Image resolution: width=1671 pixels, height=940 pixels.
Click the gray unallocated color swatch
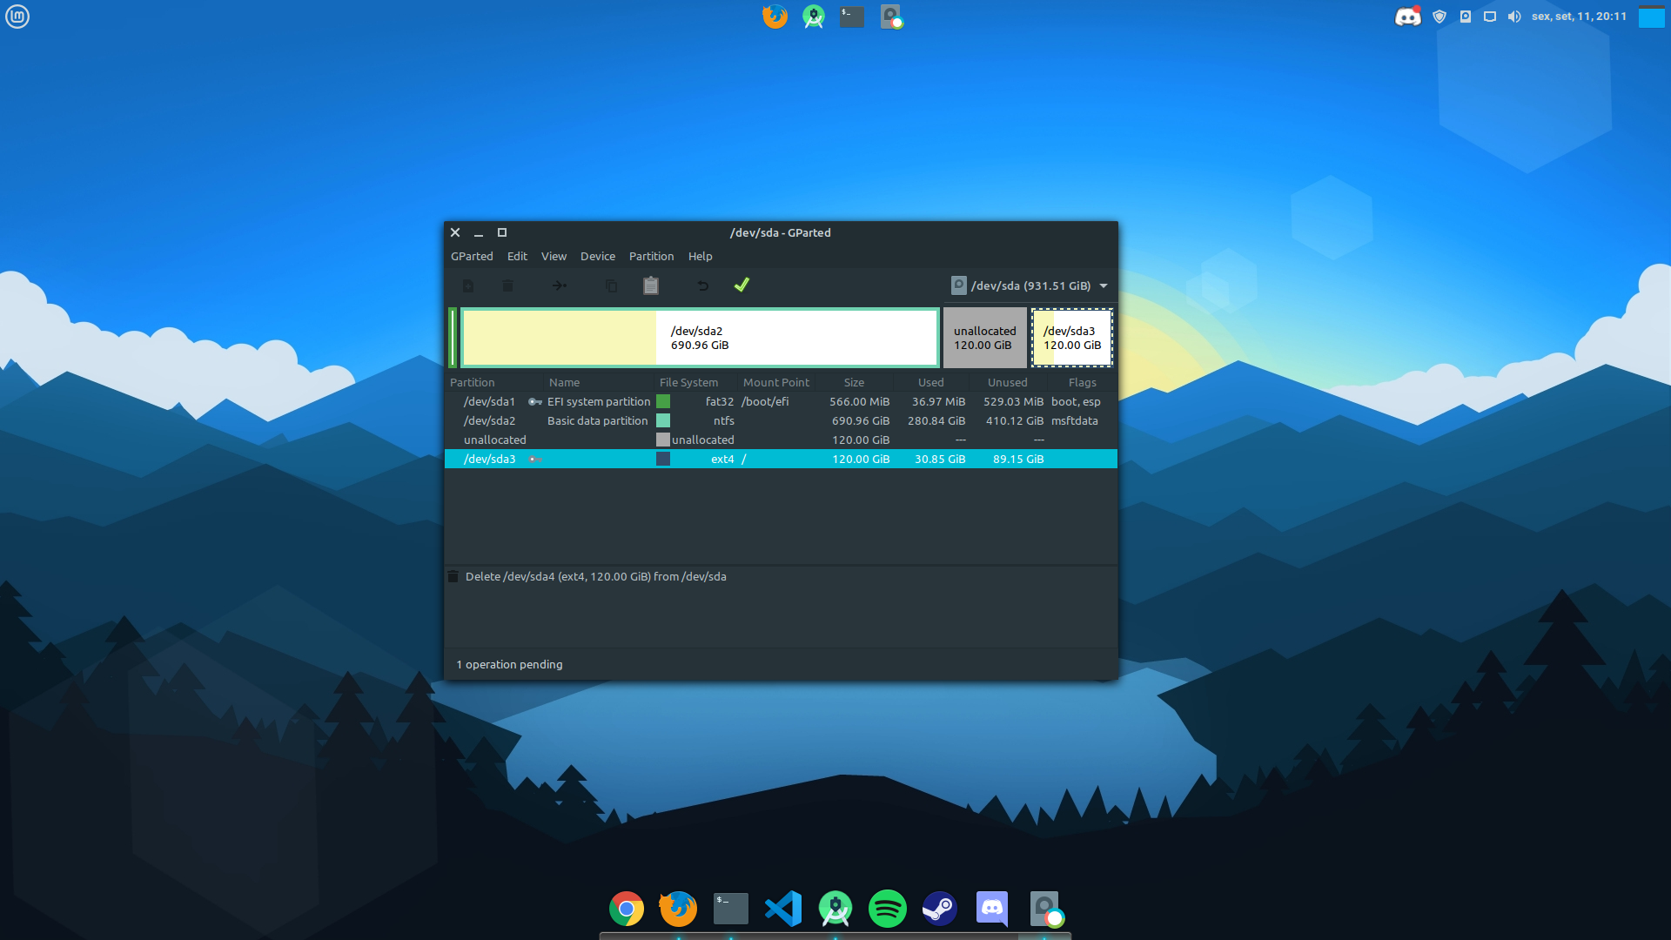(663, 440)
